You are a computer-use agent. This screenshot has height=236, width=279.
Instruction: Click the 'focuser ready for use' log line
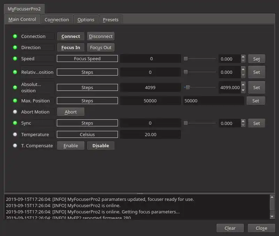pos(100,199)
